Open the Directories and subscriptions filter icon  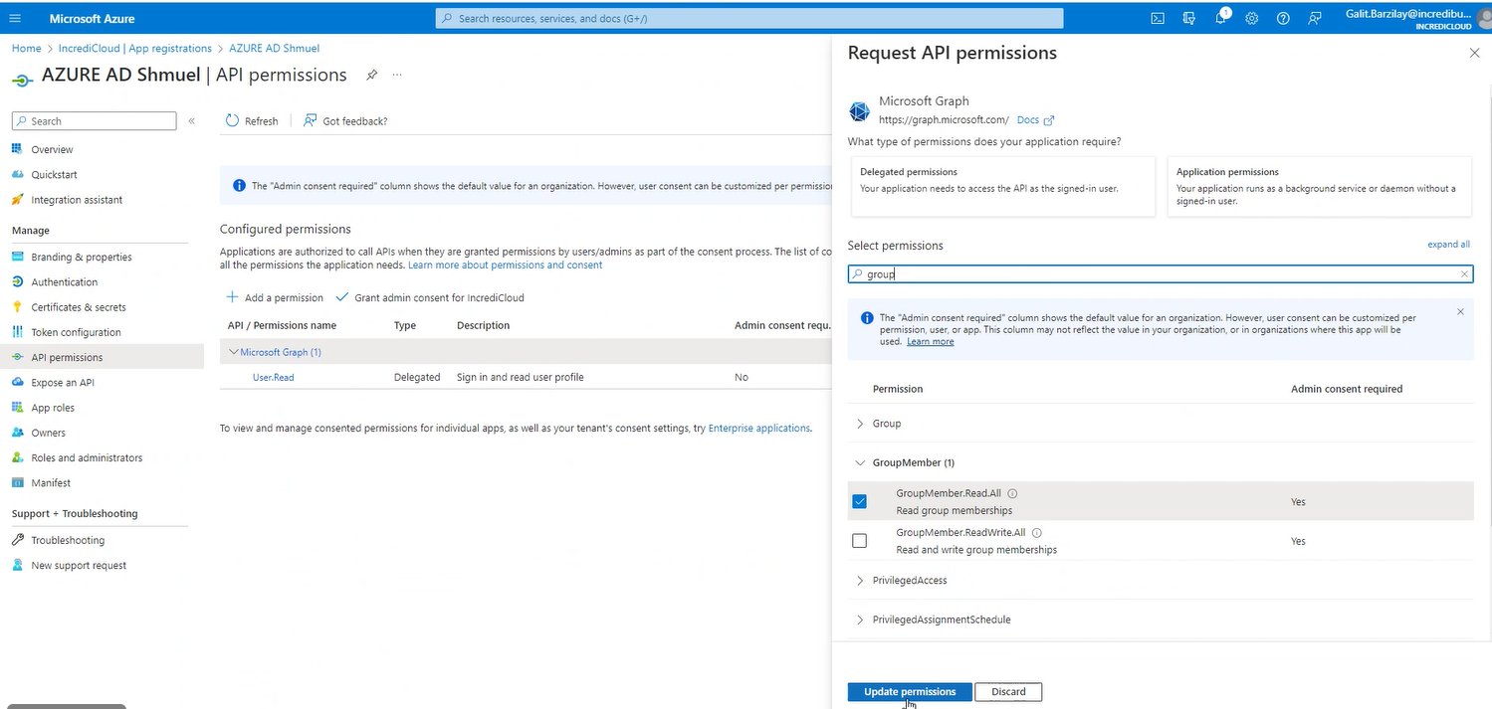click(x=1188, y=18)
